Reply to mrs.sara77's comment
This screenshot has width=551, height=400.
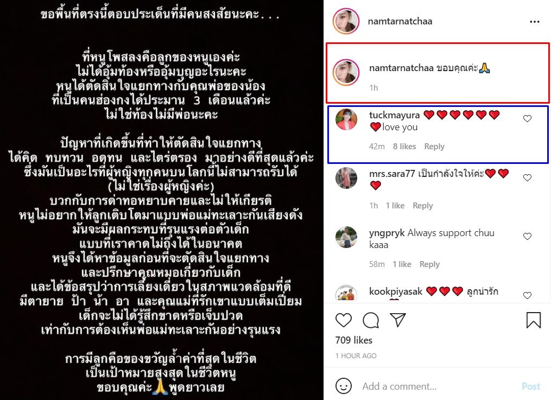tap(422, 206)
